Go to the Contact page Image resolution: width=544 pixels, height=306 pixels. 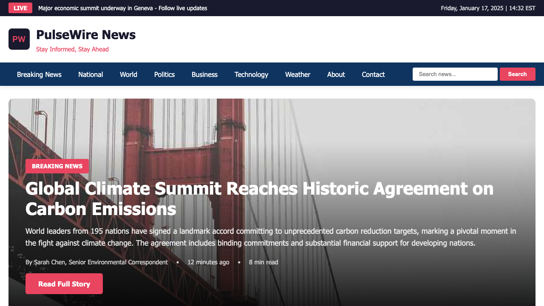tap(373, 74)
